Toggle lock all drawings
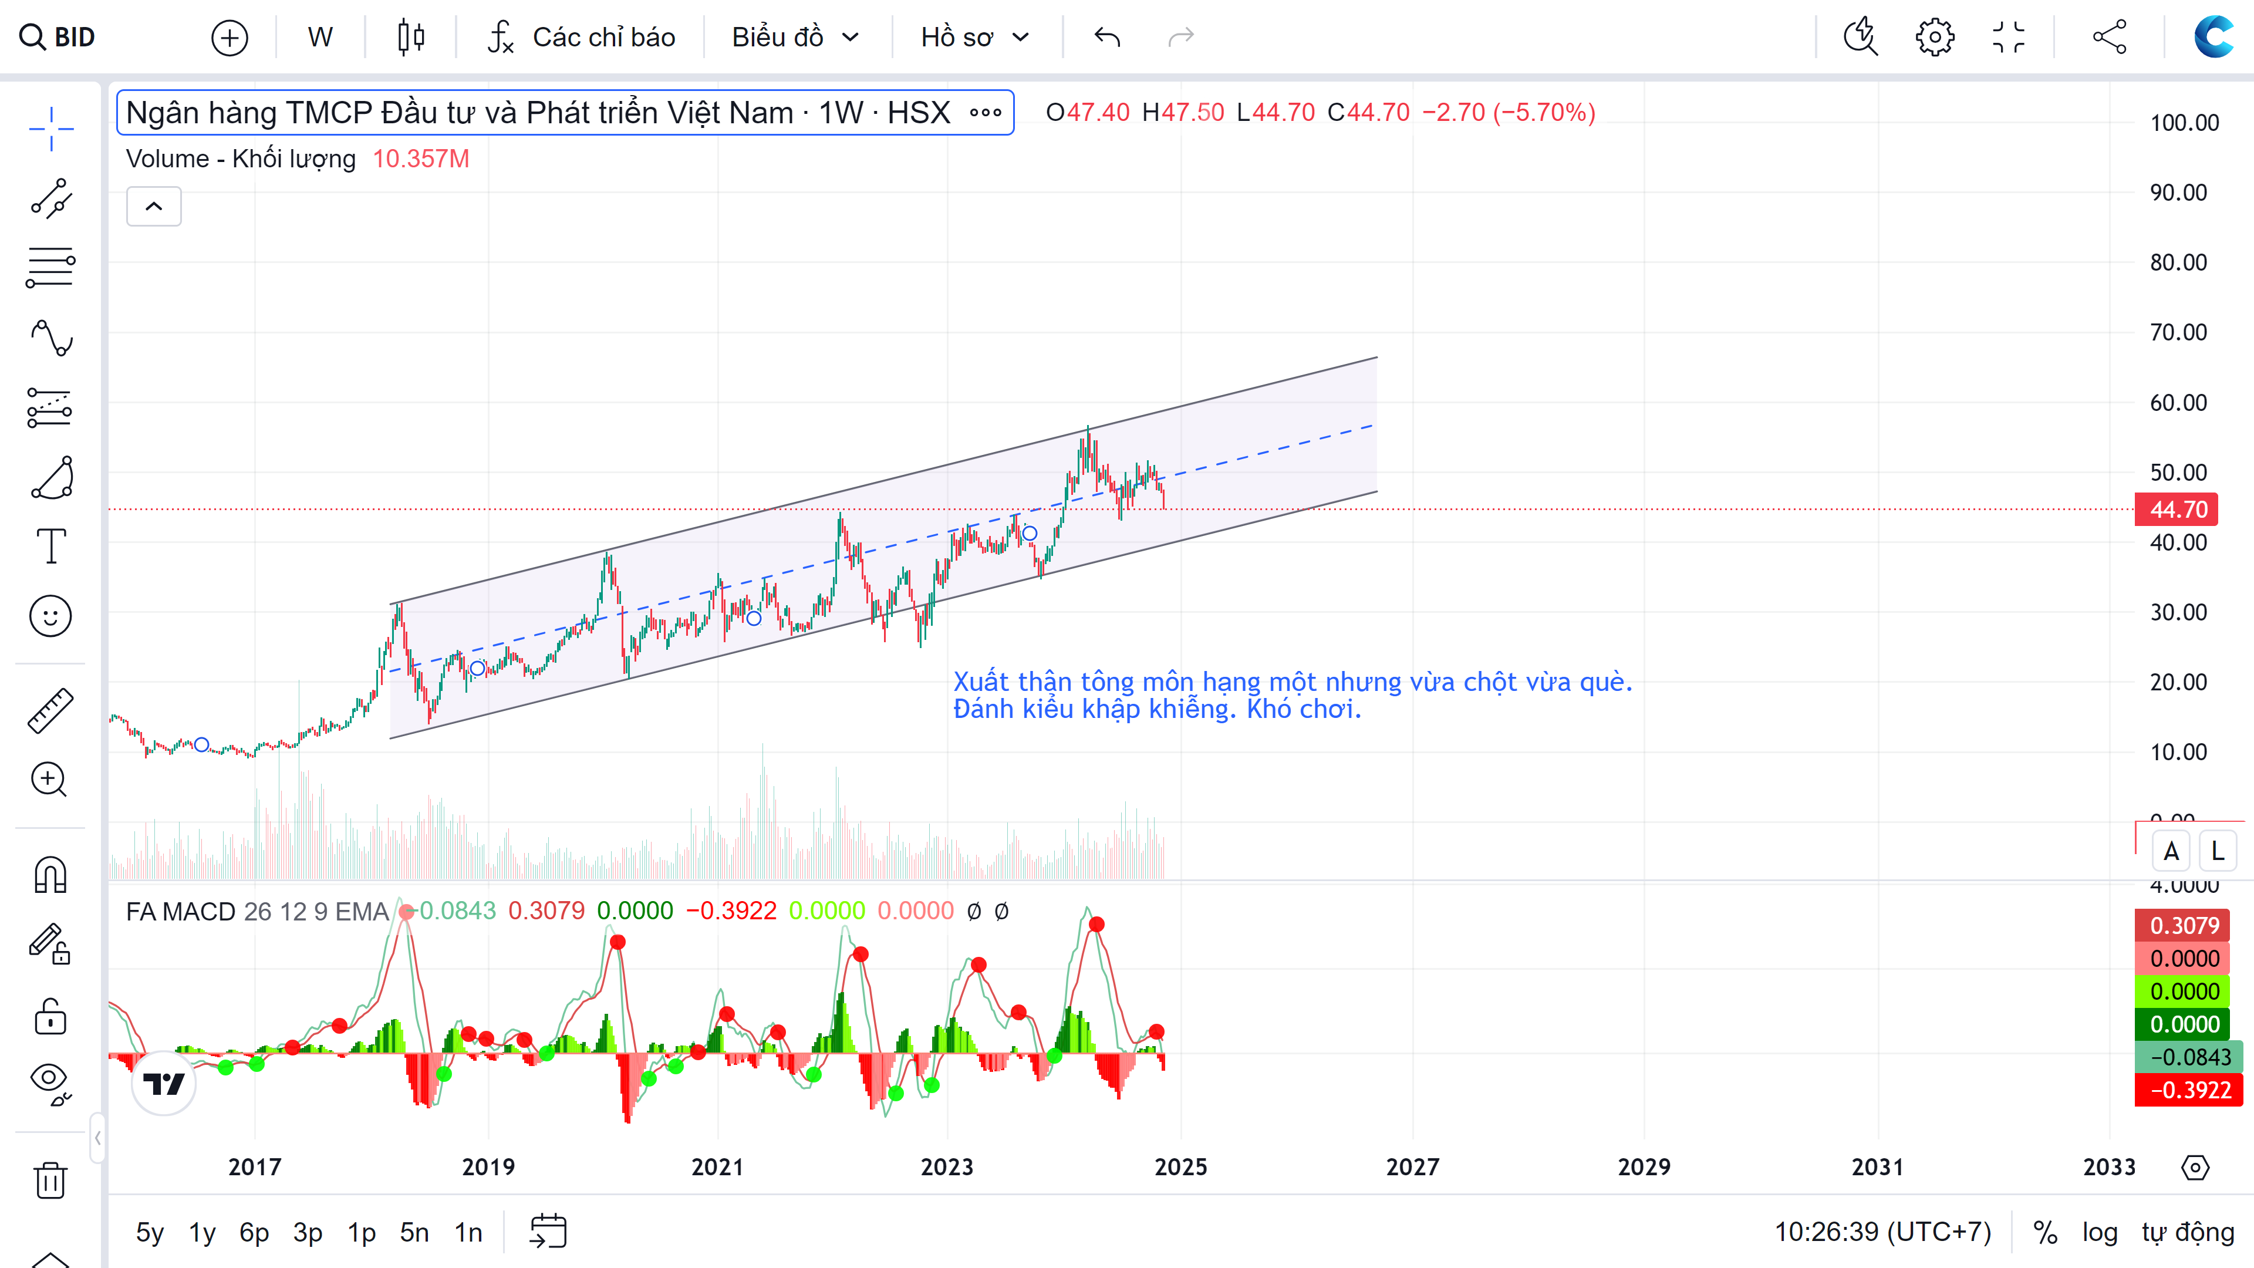 point(50,1017)
